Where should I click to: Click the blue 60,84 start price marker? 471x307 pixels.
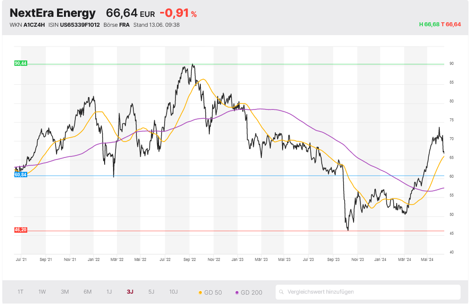21,175
